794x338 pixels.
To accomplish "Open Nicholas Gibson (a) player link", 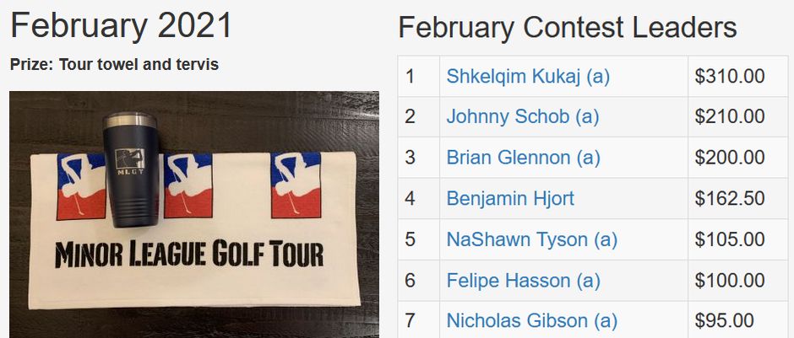I will point(531,321).
